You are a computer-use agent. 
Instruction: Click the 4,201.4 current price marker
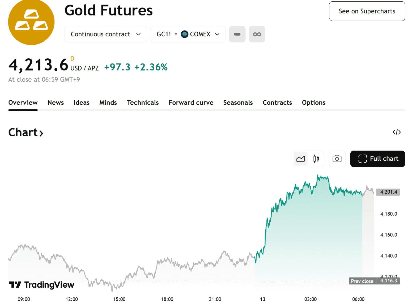pyautogui.click(x=388, y=192)
